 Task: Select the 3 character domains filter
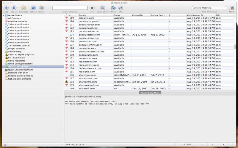18,24
